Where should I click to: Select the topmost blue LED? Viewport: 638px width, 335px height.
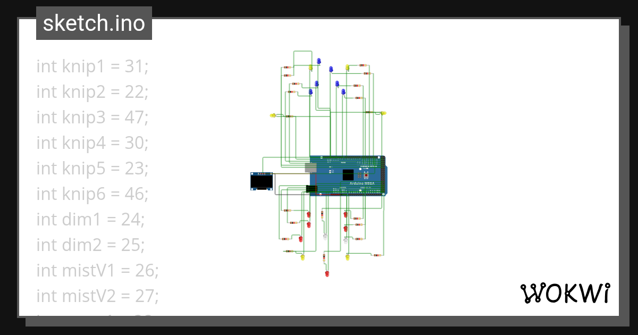319,61
